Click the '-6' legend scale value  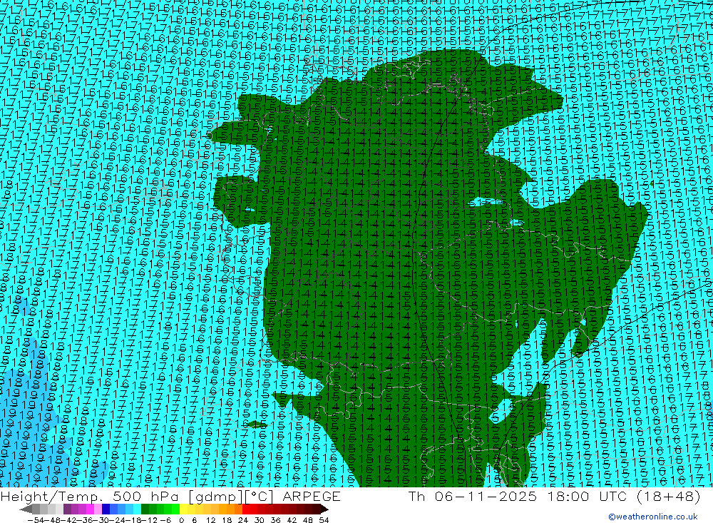[165, 520]
